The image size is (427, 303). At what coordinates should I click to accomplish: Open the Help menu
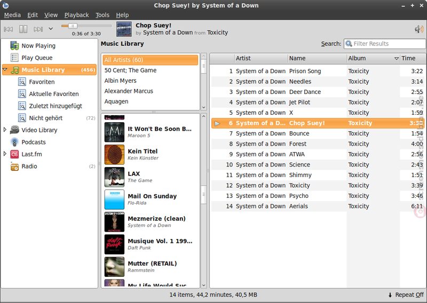[x=122, y=15]
